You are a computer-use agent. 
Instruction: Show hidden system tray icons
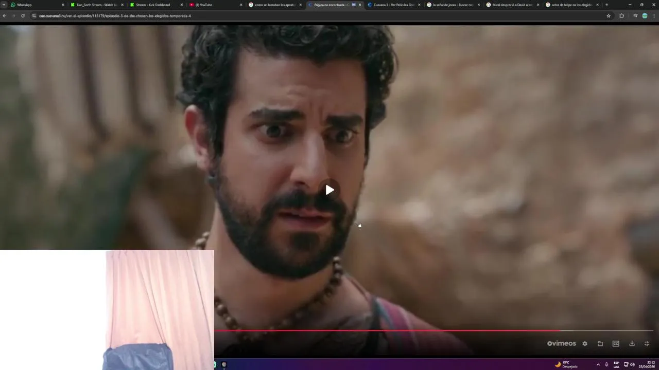(x=598, y=364)
